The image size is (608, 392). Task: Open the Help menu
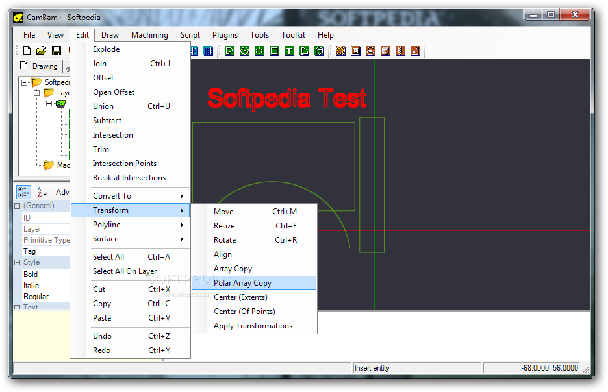click(325, 35)
